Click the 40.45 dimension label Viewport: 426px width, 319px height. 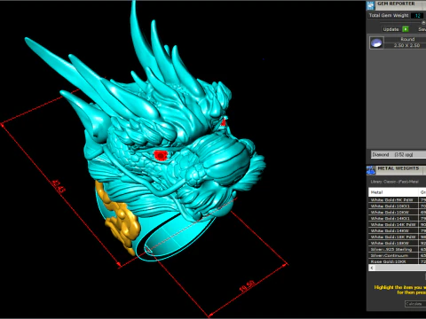point(58,186)
